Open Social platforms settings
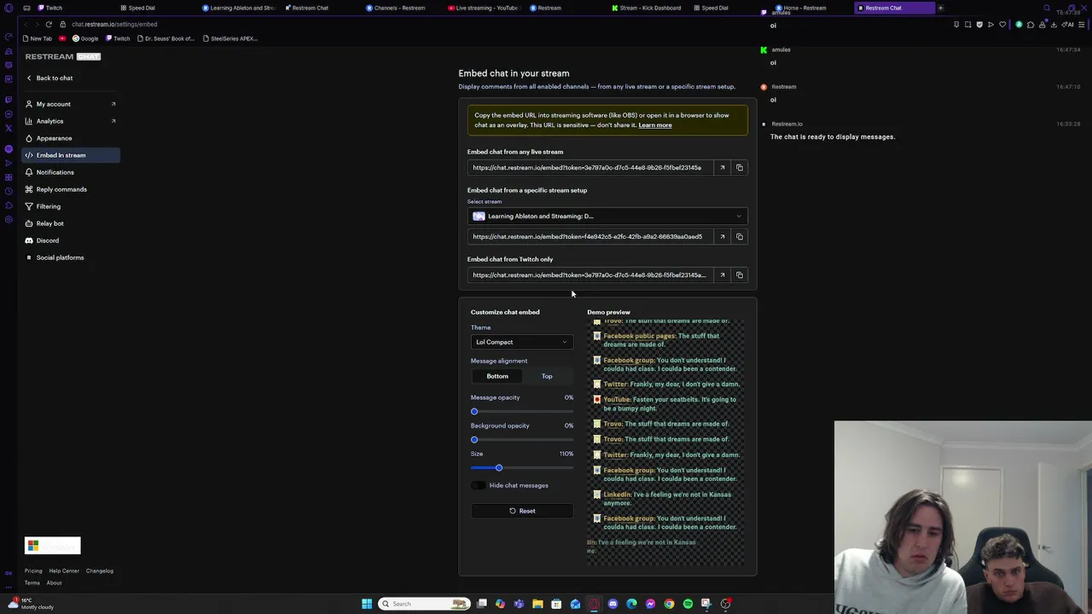Viewport: 1092px width, 614px height. pyautogui.click(x=71, y=258)
